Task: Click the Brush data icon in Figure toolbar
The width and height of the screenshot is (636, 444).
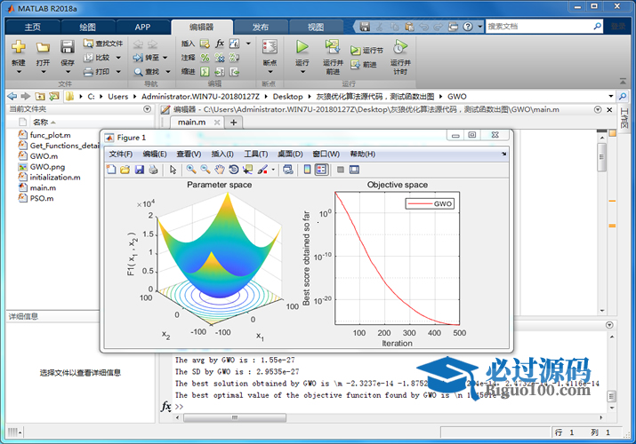Action: (262, 170)
